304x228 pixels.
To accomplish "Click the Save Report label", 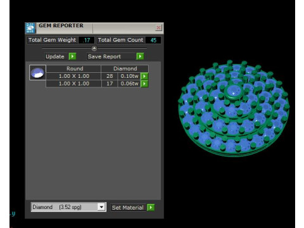I will click(104, 56).
